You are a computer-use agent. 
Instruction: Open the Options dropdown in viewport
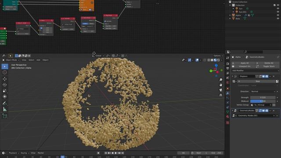tap(218, 56)
